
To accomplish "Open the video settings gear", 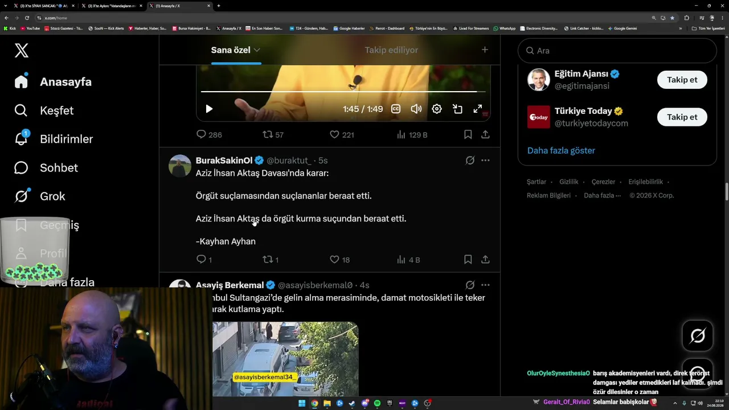I will point(437,109).
